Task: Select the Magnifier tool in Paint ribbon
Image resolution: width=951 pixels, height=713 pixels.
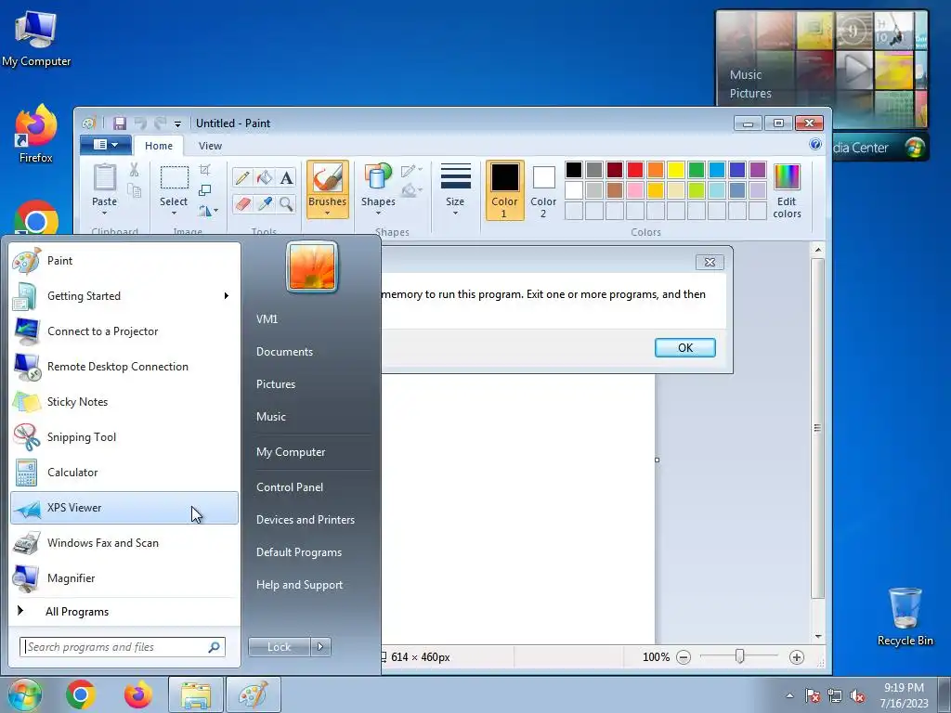Action: pyautogui.click(x=286, y=203)
